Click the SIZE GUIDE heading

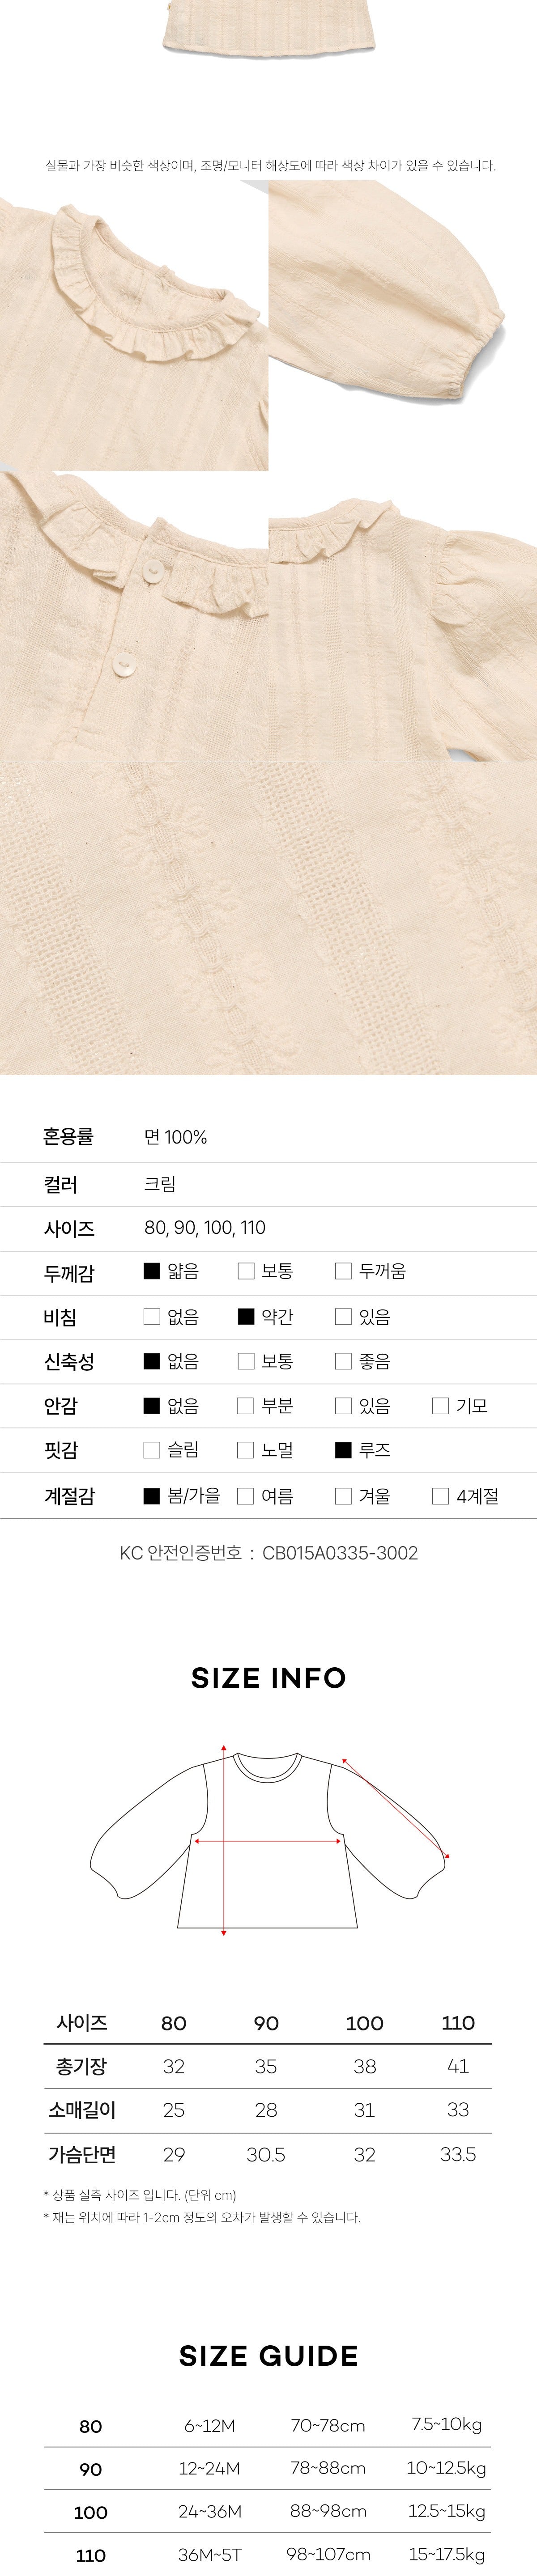[268, 2356]
